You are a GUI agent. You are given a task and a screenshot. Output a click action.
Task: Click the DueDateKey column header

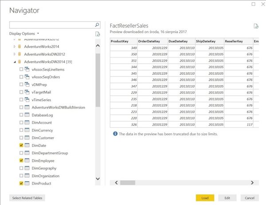pos(181,41)
